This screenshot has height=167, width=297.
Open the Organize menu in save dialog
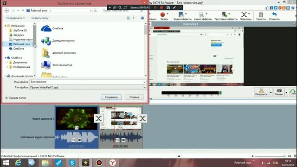pos(15,18)
